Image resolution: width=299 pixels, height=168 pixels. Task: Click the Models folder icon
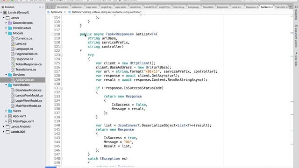click(10, 33)
